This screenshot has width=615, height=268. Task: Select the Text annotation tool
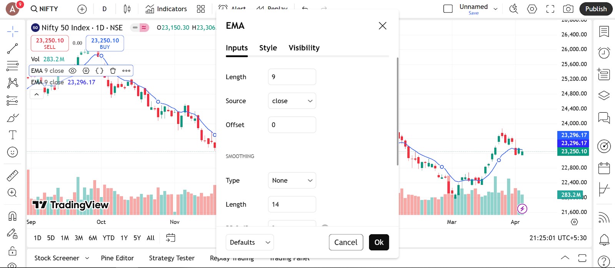point(12,135)
